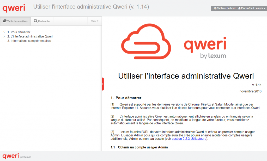Open the Tableau de bord dashboard
Screen dimensions: 267x161
pyautogui.click(x=224, y=8)
